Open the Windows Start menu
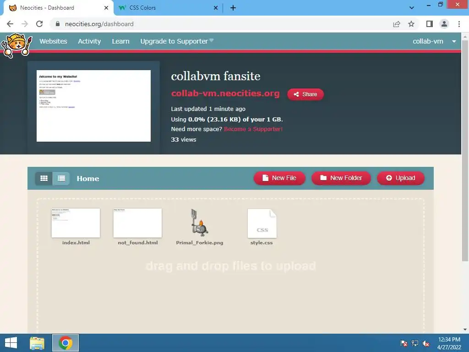The height and width of the screenshot is (352, 469). 11,343
